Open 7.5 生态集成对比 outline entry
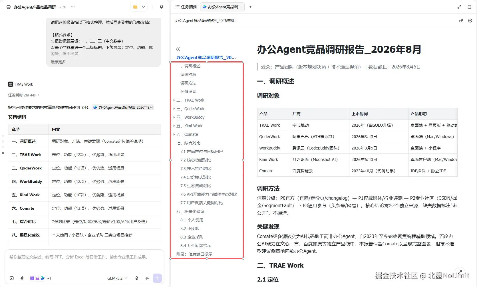This screenshot has width=477, height=287. (x=196, y=186)
